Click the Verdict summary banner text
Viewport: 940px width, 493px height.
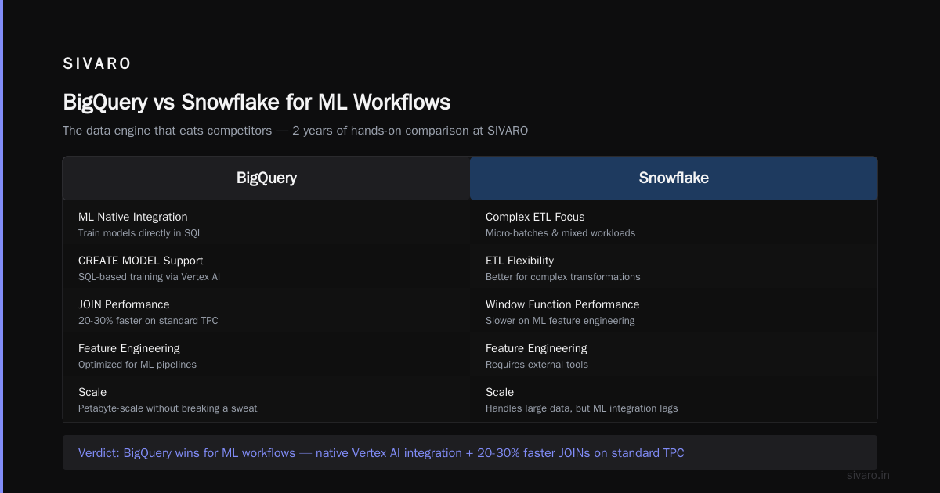click(x=381, y=453)
